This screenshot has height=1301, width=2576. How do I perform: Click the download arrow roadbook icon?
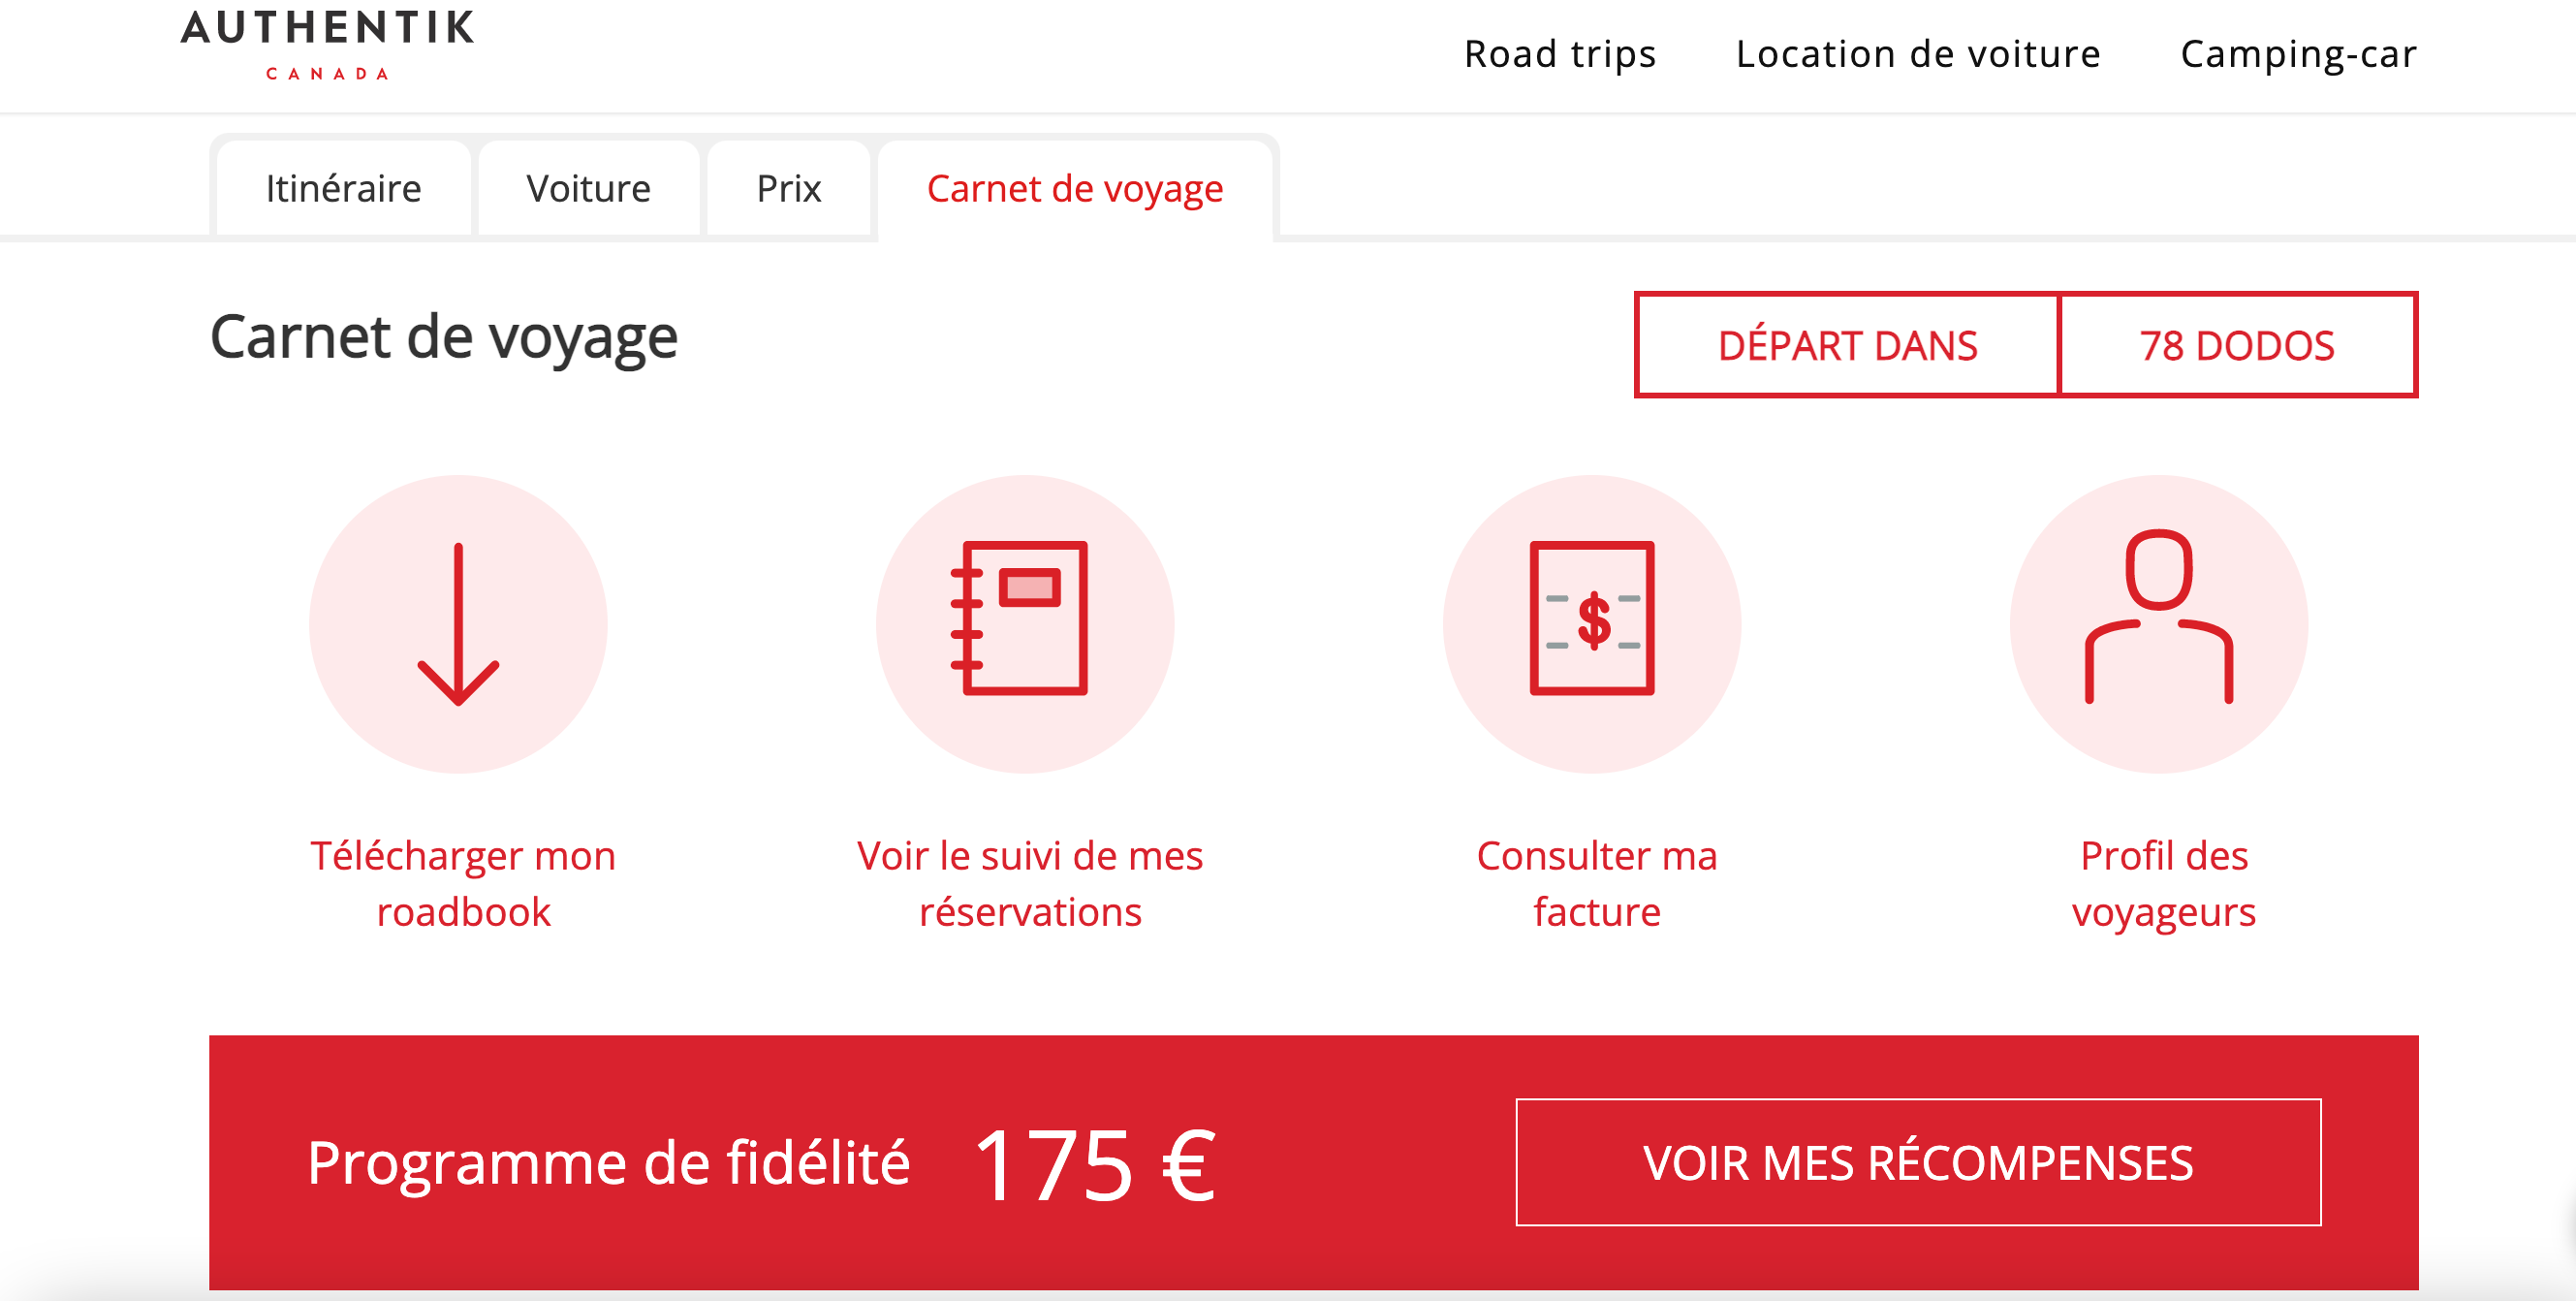coord(458,624)
